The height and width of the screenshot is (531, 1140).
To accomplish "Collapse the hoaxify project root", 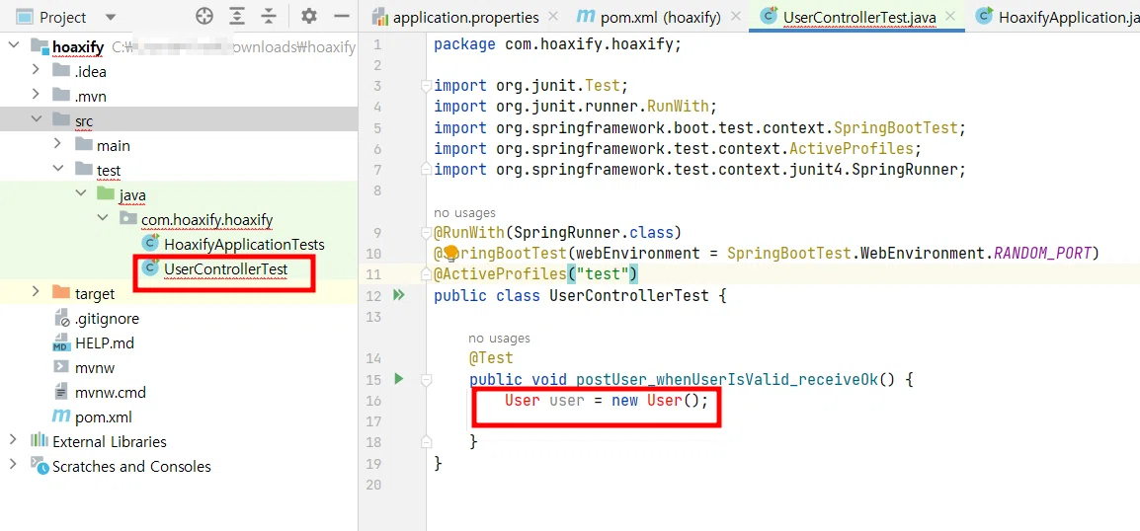I will click(x=13, y=46).
